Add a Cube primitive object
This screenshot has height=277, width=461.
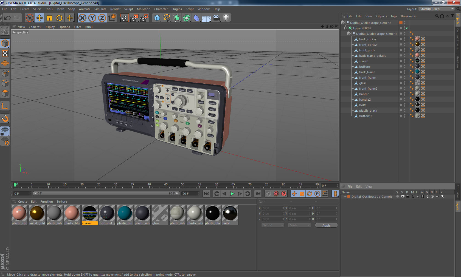(x=157, y=18)
